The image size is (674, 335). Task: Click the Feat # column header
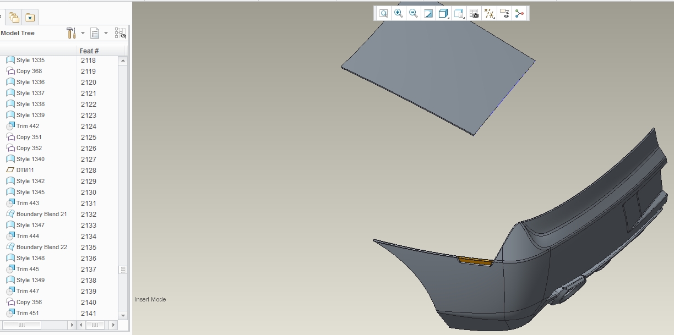[x=89, y=51]
